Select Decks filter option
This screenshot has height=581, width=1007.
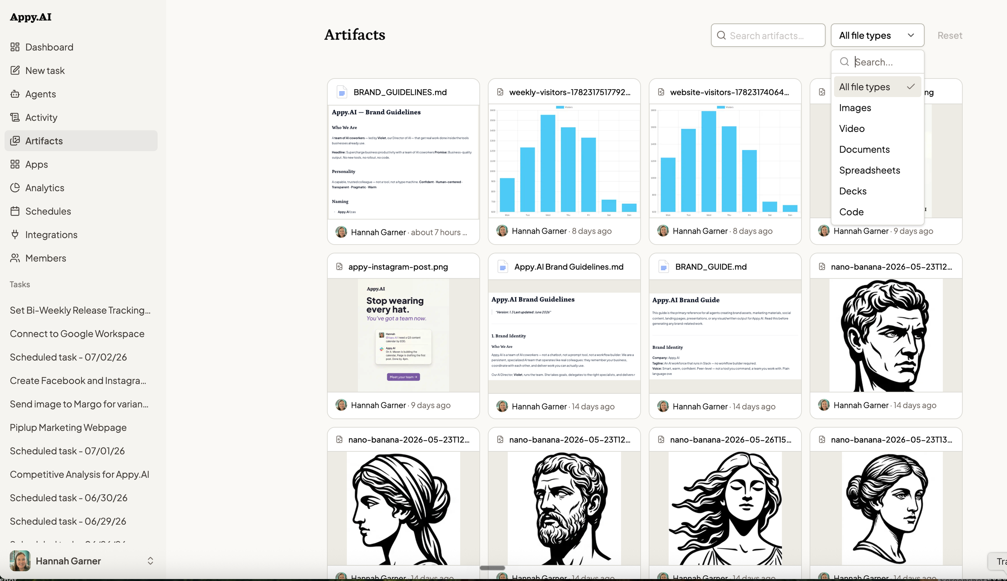tap(877, 191)
